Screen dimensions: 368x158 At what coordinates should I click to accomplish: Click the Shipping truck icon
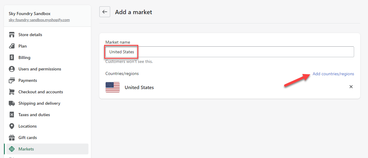coord(12,103)
